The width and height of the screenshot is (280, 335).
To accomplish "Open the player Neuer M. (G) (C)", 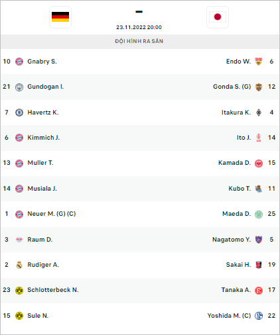I will pos(52,214).
